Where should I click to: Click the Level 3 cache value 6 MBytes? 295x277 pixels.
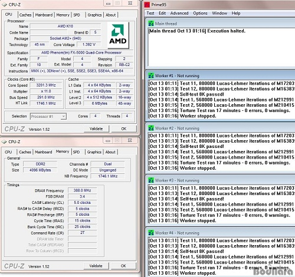[100, 103]
